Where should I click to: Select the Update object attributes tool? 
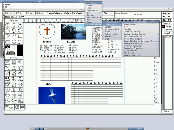point(7,85)
